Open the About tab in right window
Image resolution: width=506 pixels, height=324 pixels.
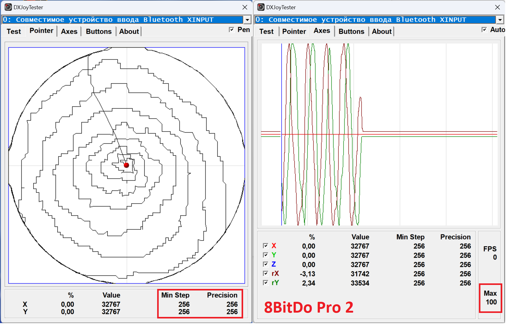coord(382,31)
